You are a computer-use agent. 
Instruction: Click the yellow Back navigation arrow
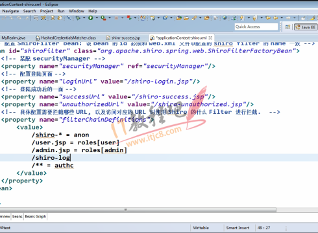click(275, 18)
